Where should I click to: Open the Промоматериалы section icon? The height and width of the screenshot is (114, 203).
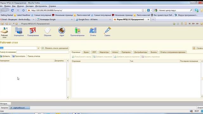point(77,32)
